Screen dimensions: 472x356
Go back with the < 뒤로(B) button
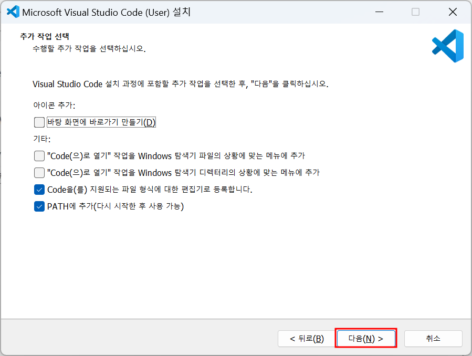click(307, 339)
